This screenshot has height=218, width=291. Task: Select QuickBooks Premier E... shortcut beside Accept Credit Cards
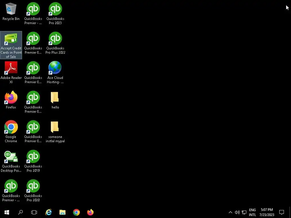click(x=33, y=43)
